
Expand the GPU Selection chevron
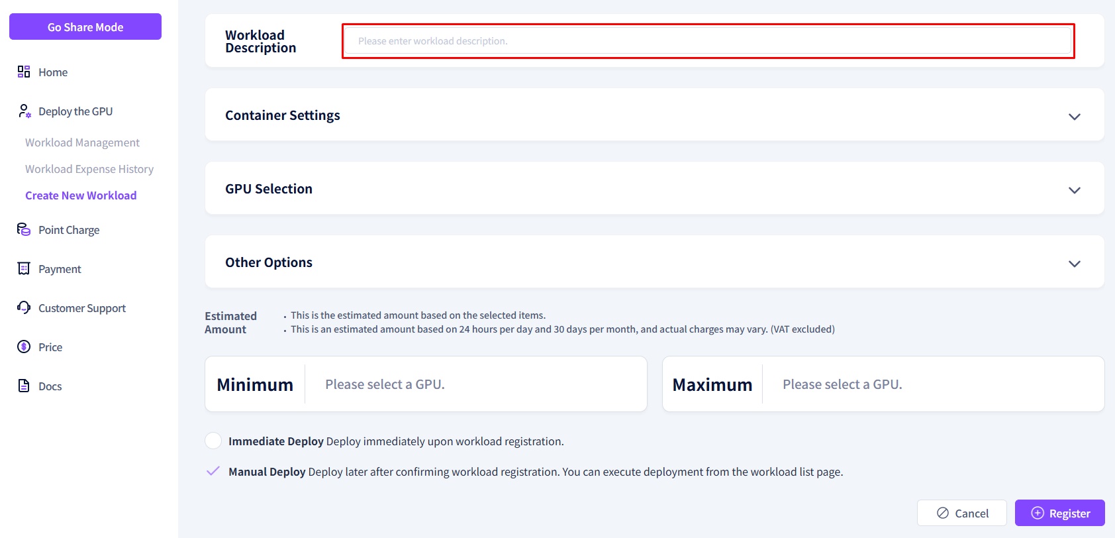[1074, 190]
